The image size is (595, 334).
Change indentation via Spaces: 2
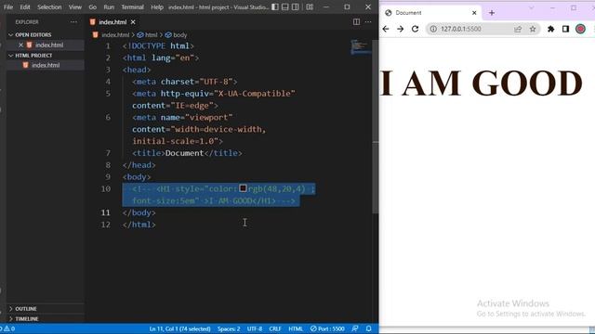[229, 328]
